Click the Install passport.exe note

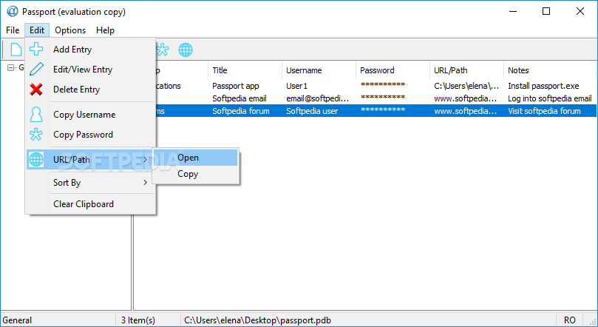tap(543, 86)
